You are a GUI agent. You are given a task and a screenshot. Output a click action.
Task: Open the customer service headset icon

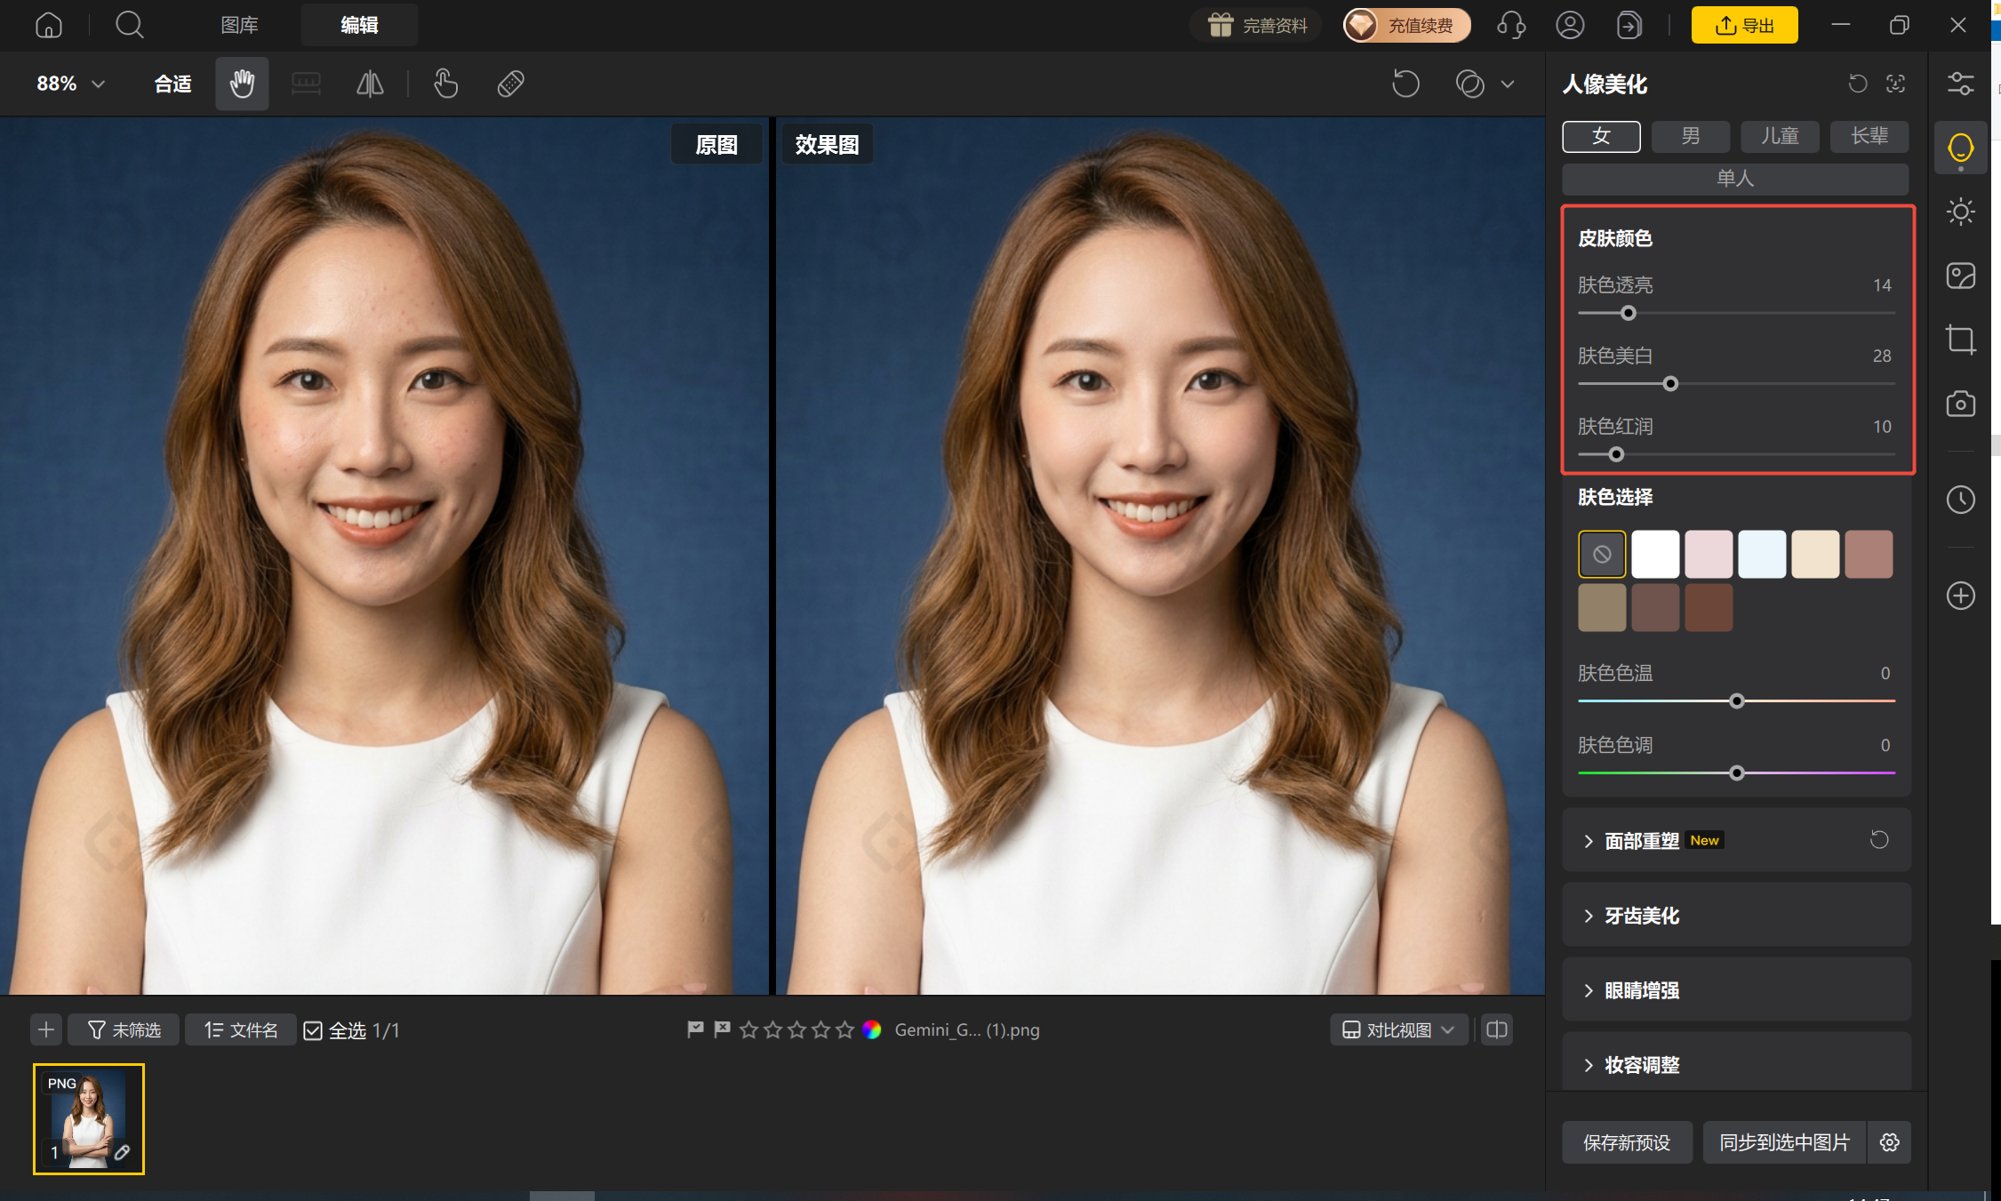click(1511, 25)
